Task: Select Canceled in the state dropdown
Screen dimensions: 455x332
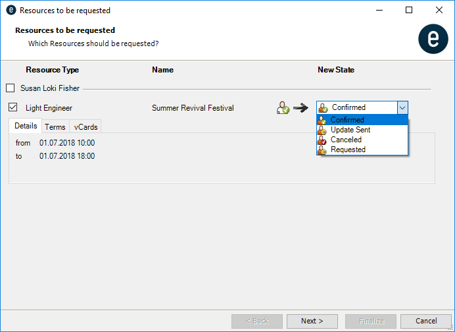Action: pos(346,140)
